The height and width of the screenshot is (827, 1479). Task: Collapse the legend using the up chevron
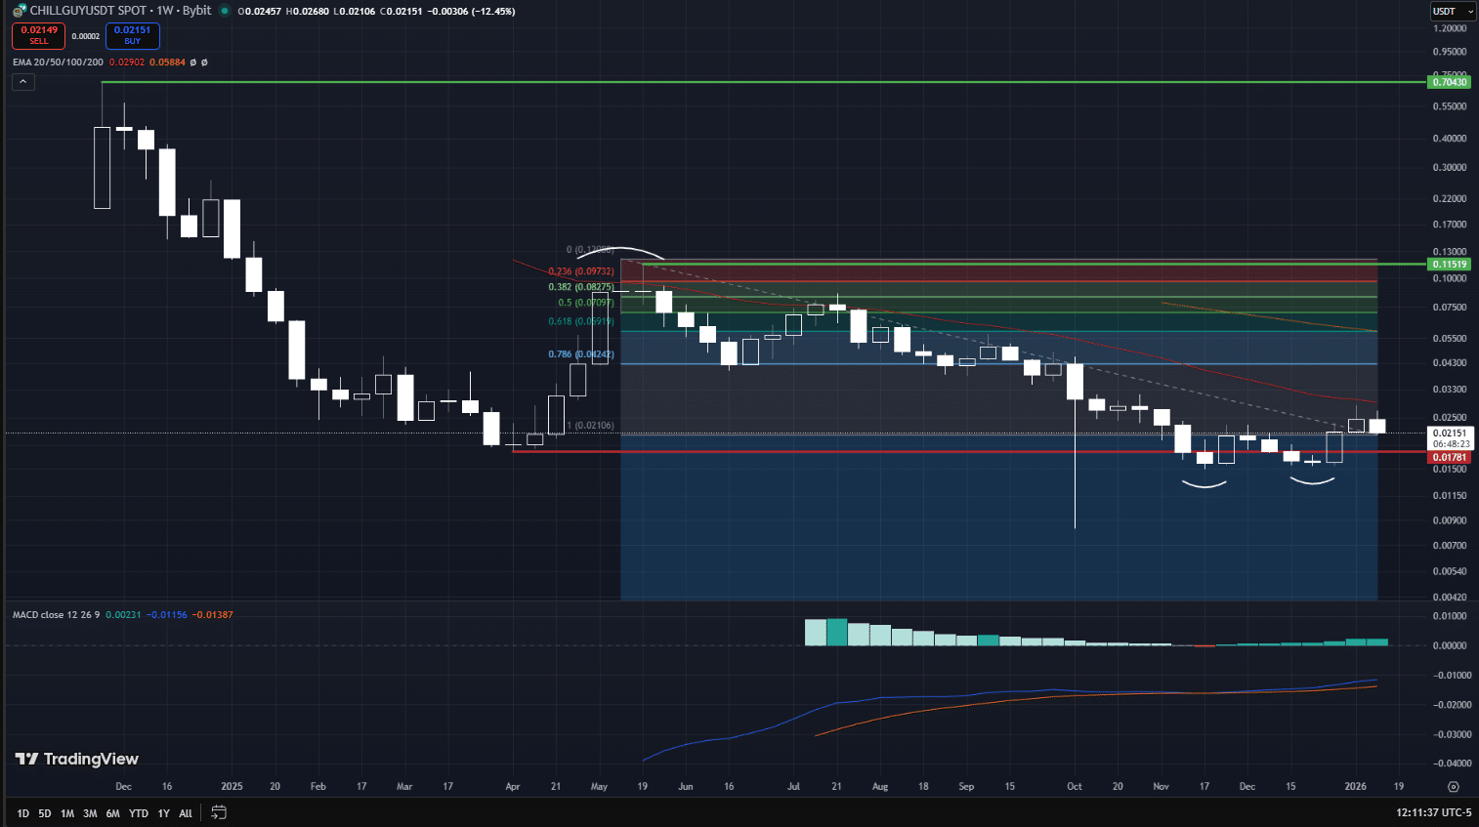pyautogui.click(x=22, y=82)
